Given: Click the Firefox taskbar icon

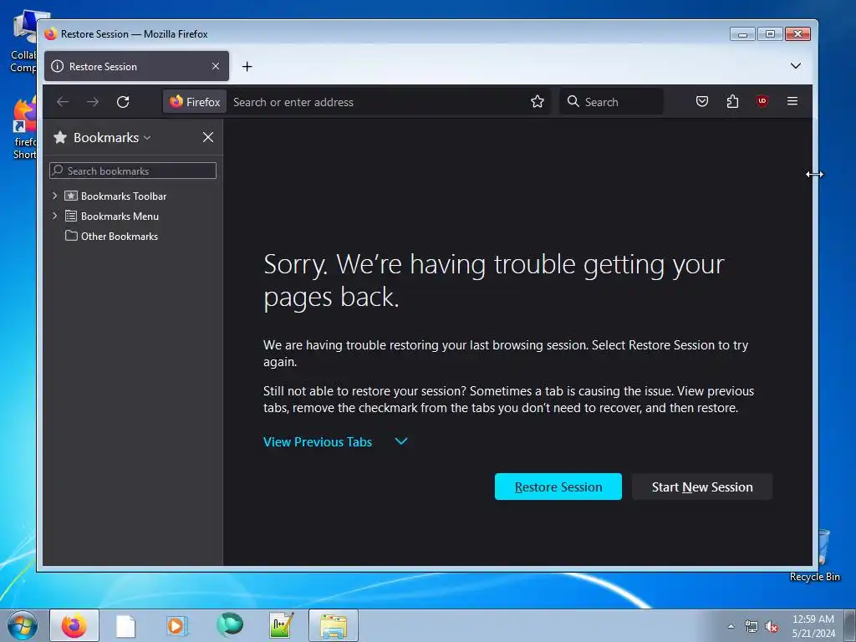Looking at the screenshot, I should (74, 625).
